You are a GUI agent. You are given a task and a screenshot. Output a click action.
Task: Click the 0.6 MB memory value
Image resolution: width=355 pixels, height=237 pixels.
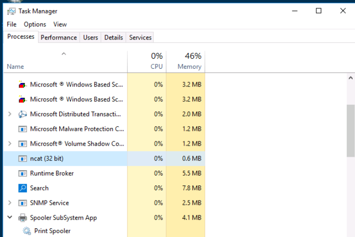click(x=192, y=159)
